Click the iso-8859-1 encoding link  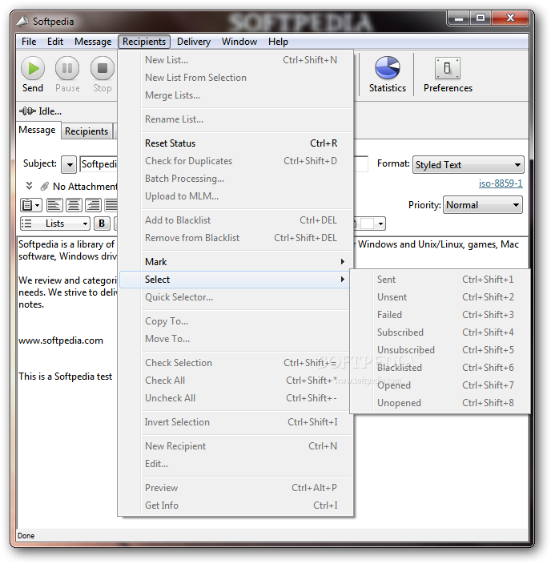pyautogui.click(x=501, y=183)
